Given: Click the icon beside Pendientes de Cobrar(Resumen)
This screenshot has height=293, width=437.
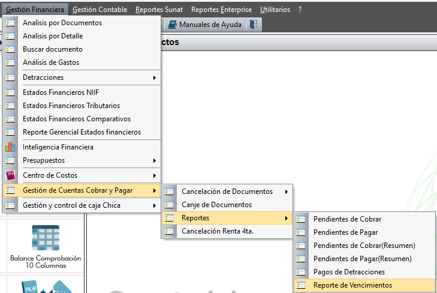Looking at the screenshot, I should tap(301, 246).
